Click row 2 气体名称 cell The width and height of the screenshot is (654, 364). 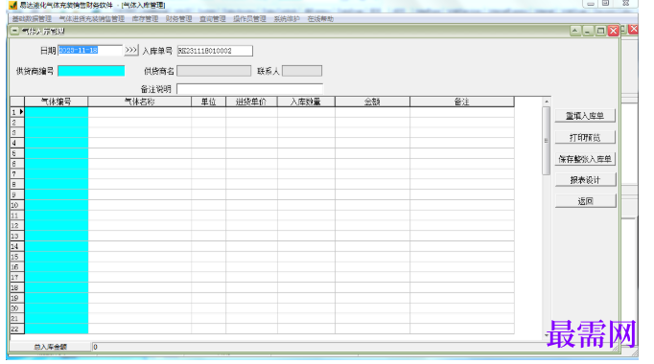pos(140,123)
